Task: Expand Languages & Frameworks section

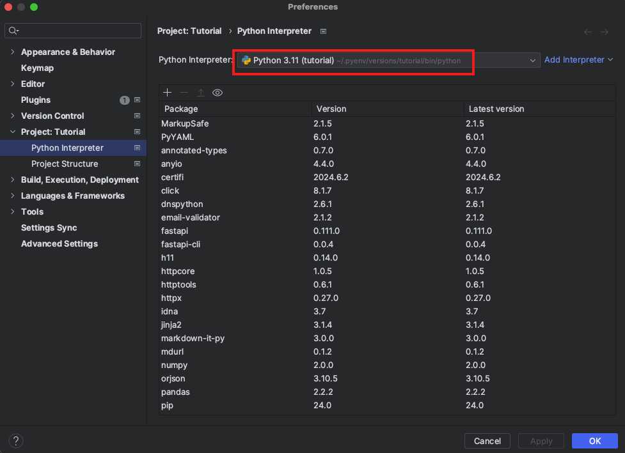Action: pyautogui.click(x=12, y=196)
